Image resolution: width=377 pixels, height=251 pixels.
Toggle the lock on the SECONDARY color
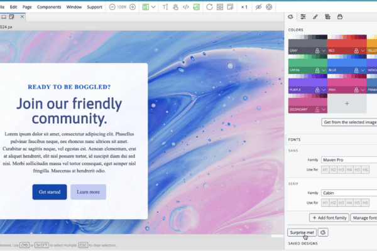click(317, 110)
